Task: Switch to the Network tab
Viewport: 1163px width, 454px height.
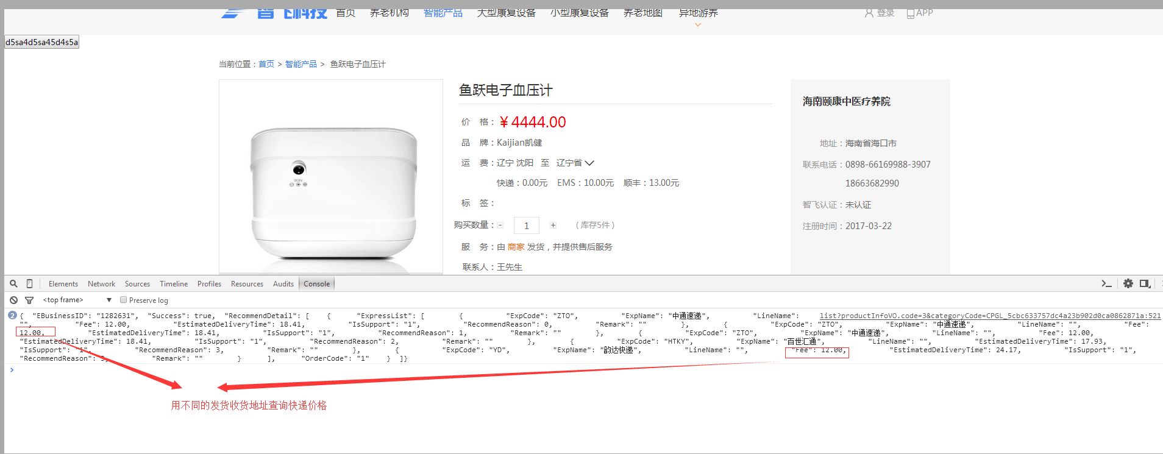Action: 101,284
